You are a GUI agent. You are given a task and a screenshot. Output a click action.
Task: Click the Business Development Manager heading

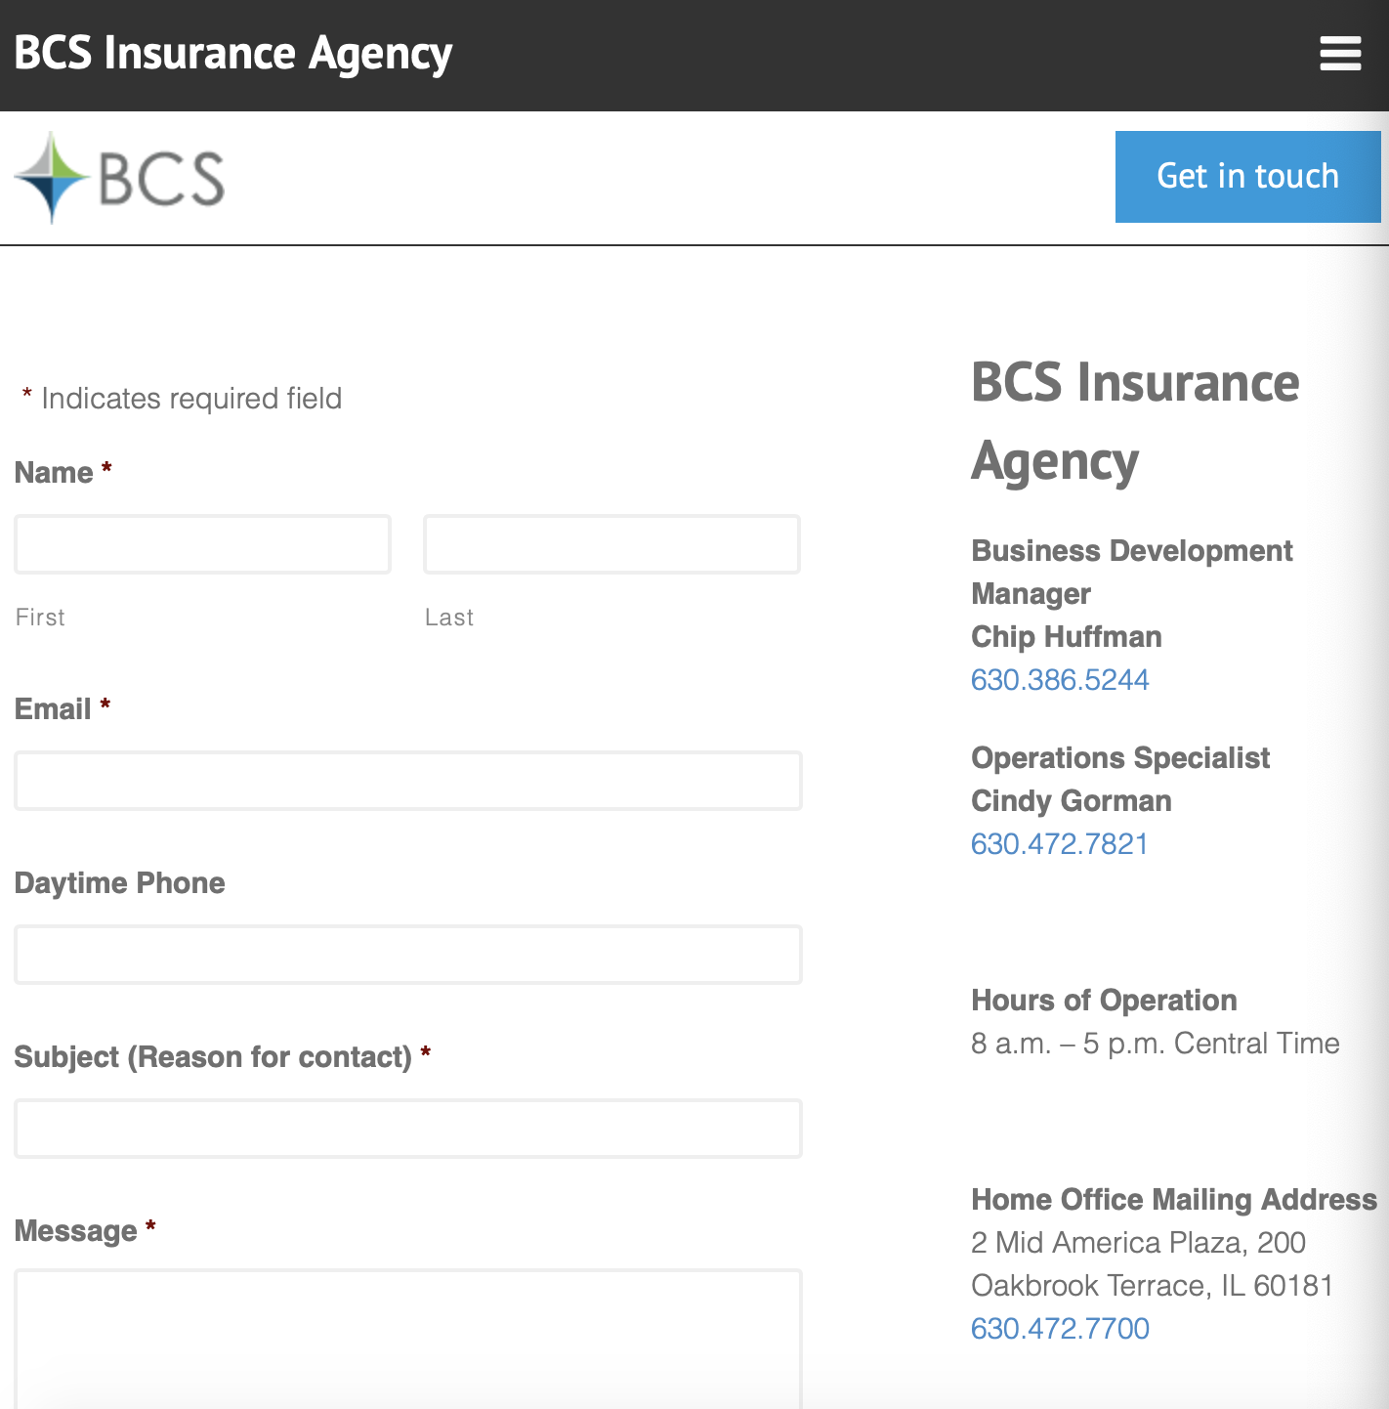(x=1132, y=573)
